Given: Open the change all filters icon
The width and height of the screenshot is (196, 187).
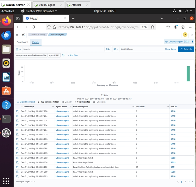Looking at the screenshot, I should [x=63, y=55].
